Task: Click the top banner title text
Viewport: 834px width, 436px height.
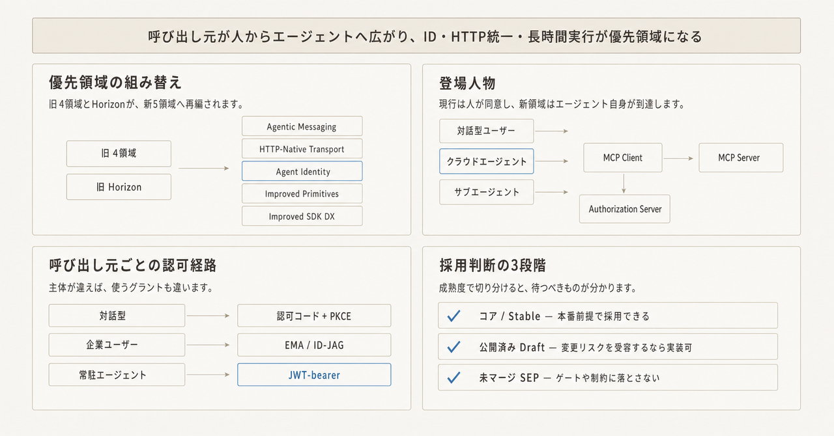Action: pyautogui.click(x=425, y=36)
